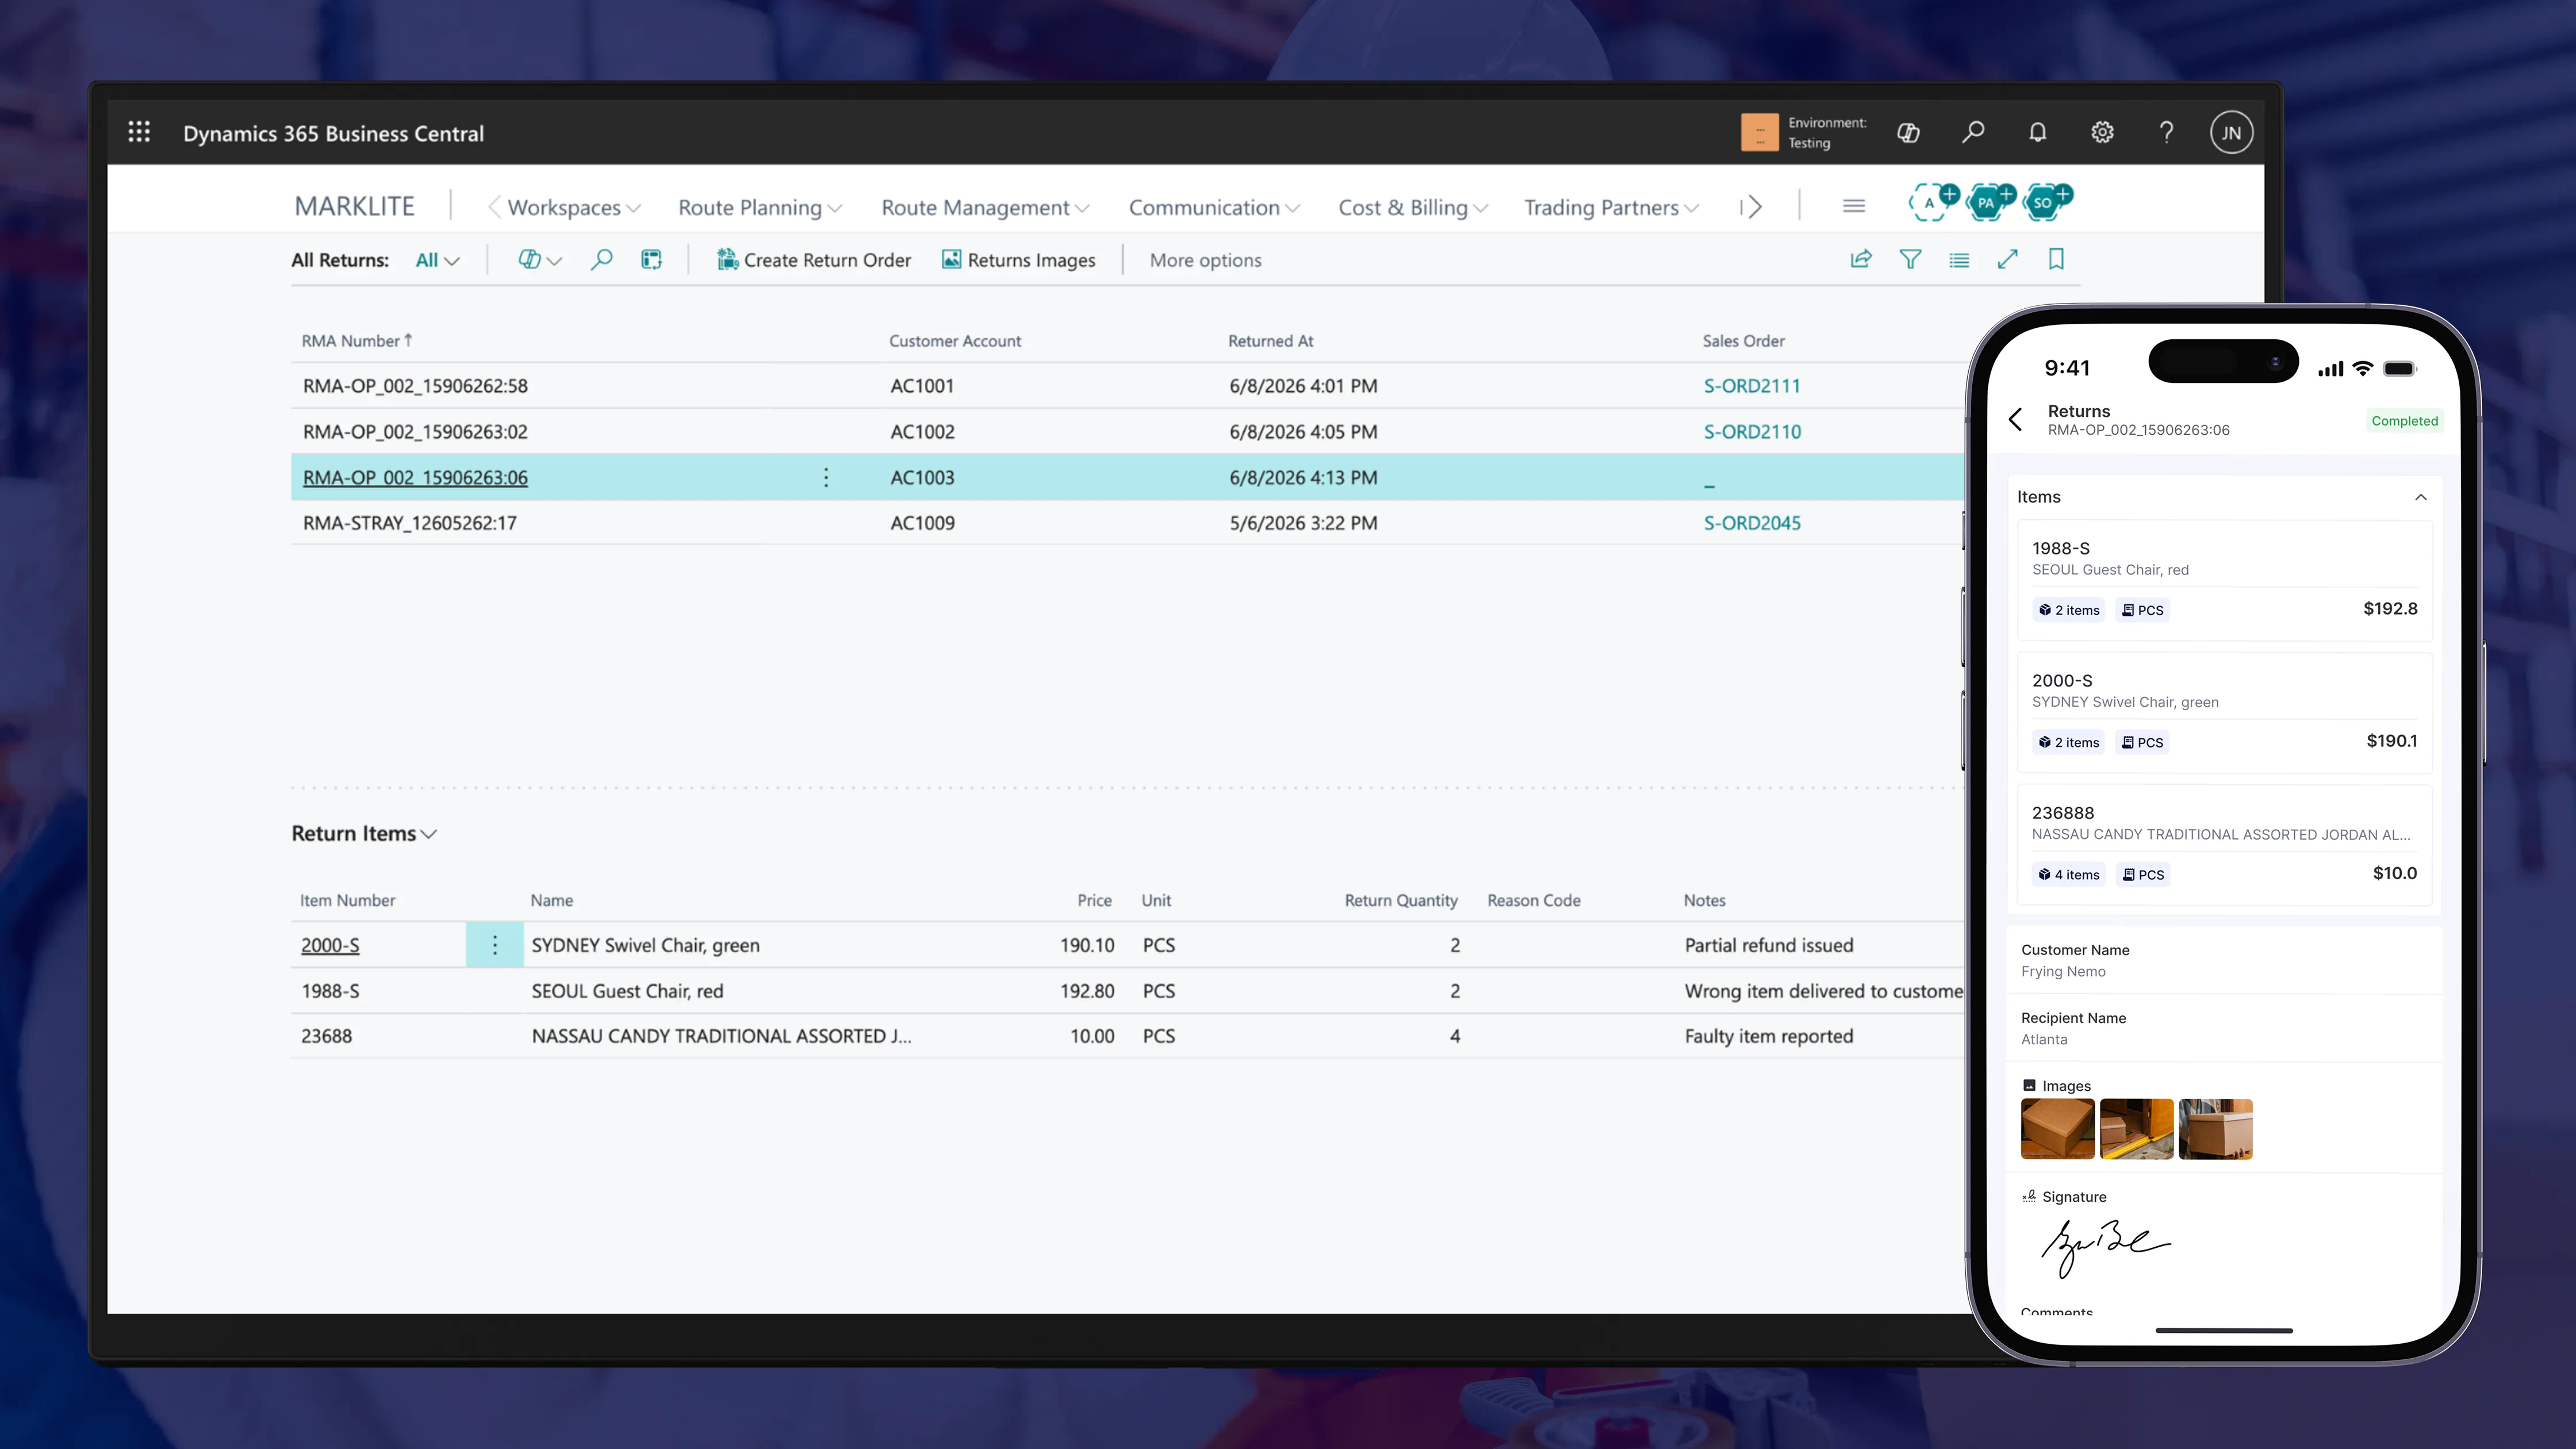Tap the 236888 item card on phone
Image resolution: width=2576 pixels, height=1449 pixels.
2224,845
